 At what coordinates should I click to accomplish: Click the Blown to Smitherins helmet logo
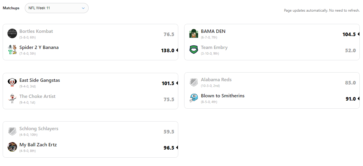(x=194, y=98)
